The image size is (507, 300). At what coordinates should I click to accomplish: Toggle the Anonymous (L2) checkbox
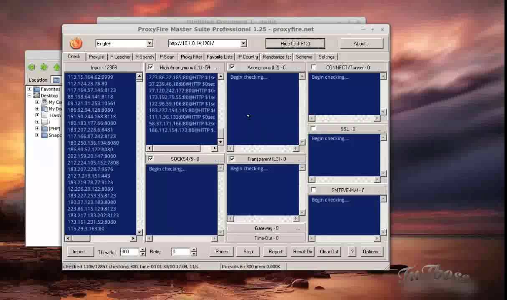(x=232, y=67)
